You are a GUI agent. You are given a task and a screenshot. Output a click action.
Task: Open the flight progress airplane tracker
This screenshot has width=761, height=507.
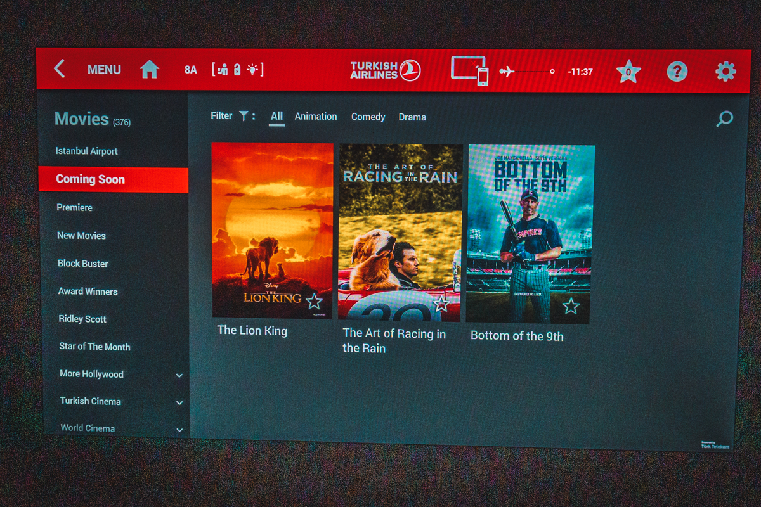tap(527, 72)
